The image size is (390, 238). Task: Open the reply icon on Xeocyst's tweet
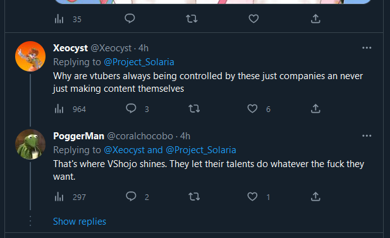pos(131,108)
